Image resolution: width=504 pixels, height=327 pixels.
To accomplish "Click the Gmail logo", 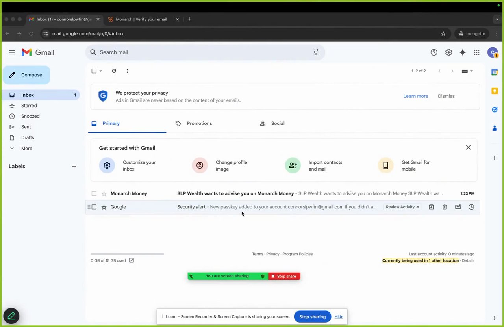I will [38, 52].
